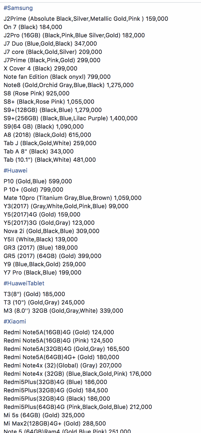The height and width of the screenshot is (433, 201).
Task: Click the J2Prime 159,000 price line
Action: [x=86, y=19]
